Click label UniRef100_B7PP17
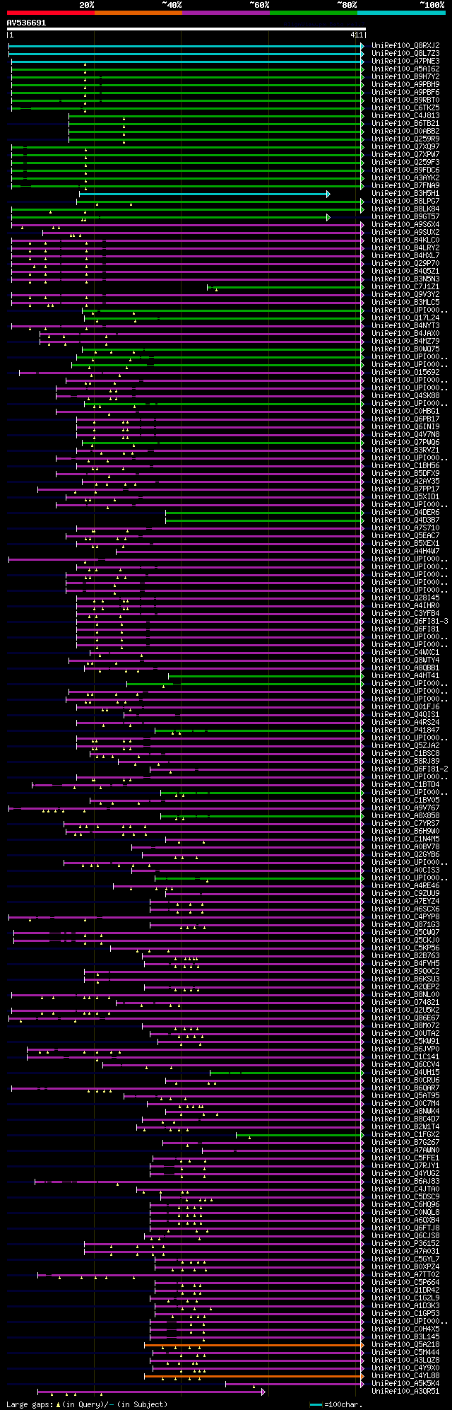This screenshot has width=452, height=1410. tap(405, 489)
